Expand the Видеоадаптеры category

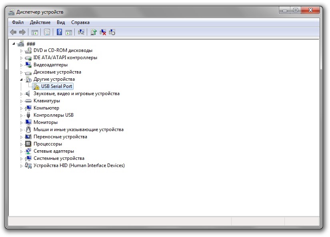[21, 65]
